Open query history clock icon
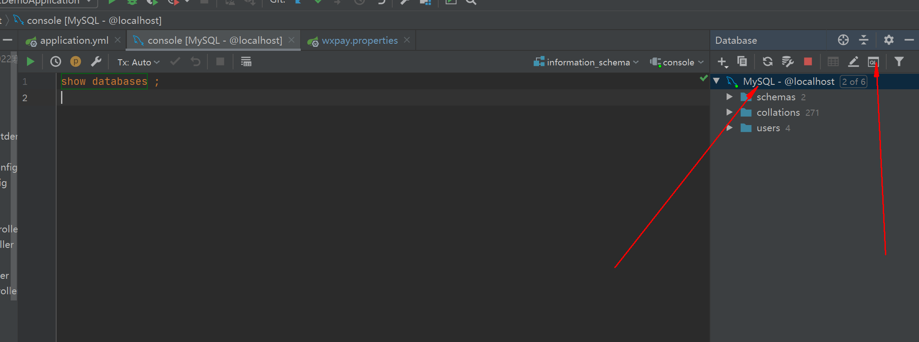 (56, 62)
